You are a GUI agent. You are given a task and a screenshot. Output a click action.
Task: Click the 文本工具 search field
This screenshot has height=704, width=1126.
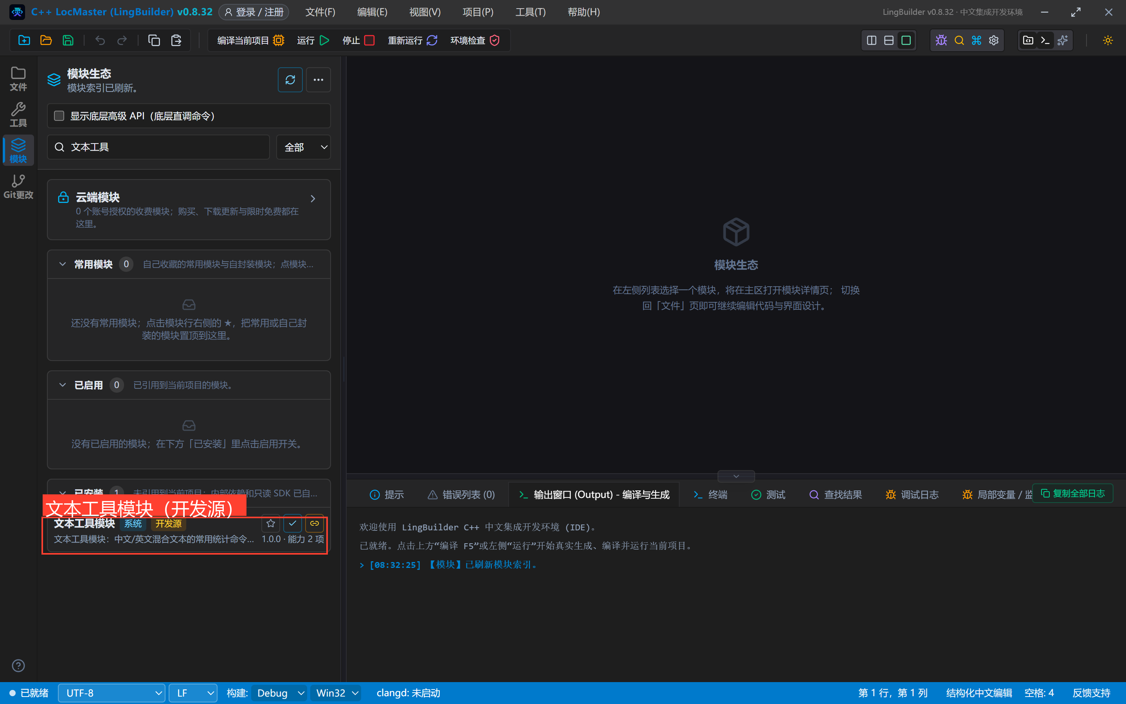coord(158,147)
